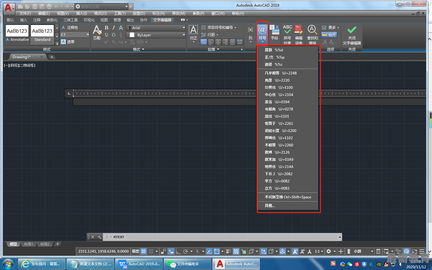Open the 符号 symbol insert button
Screen dimensions: 432x270
tap(262, 33)
